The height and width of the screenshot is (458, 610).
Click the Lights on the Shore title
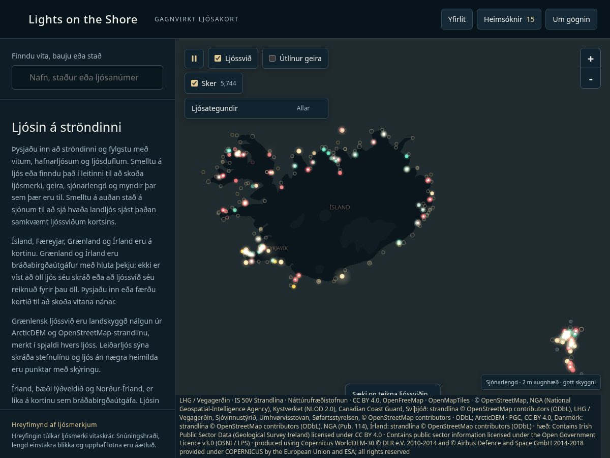coord(83,19)
